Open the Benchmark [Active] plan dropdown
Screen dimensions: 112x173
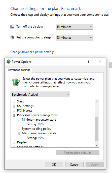click(40, 95)
